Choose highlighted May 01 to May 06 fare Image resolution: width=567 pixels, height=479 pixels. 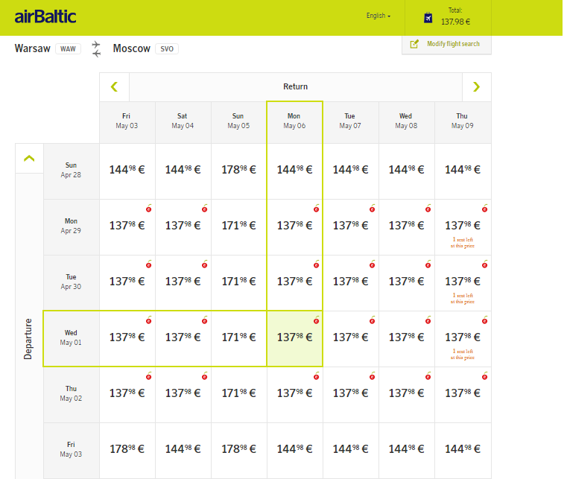(295, 338)
